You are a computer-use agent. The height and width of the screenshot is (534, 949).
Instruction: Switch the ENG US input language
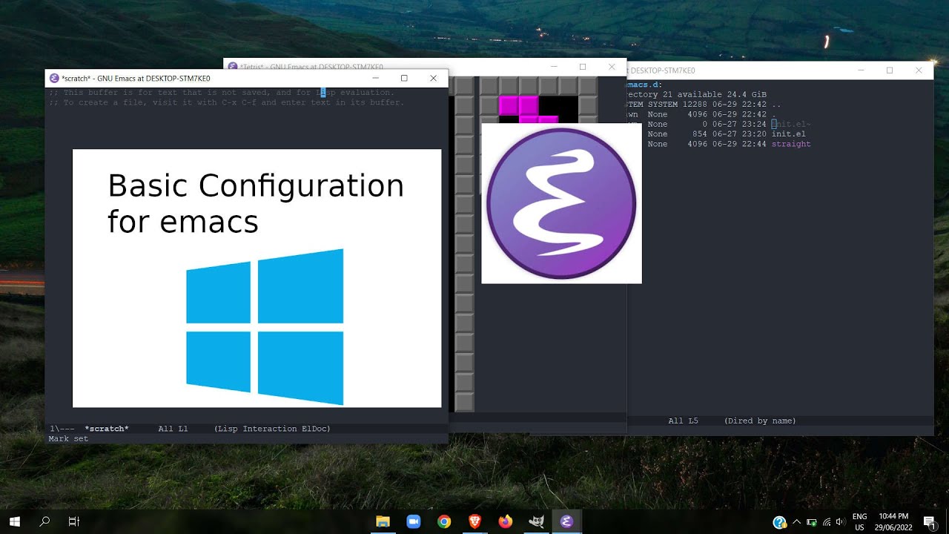pyautogui.click(x=859, y=521)
